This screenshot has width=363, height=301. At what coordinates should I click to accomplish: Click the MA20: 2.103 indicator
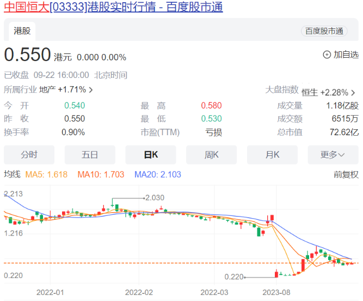(x=158, y=174)
